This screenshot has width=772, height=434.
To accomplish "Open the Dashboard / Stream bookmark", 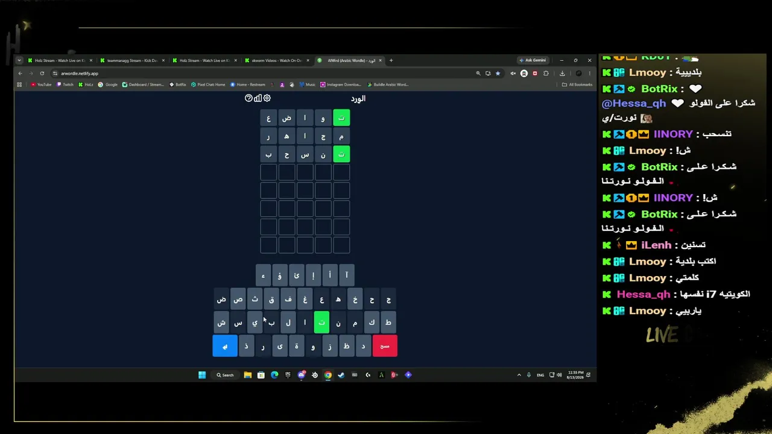I will [143, 84].
